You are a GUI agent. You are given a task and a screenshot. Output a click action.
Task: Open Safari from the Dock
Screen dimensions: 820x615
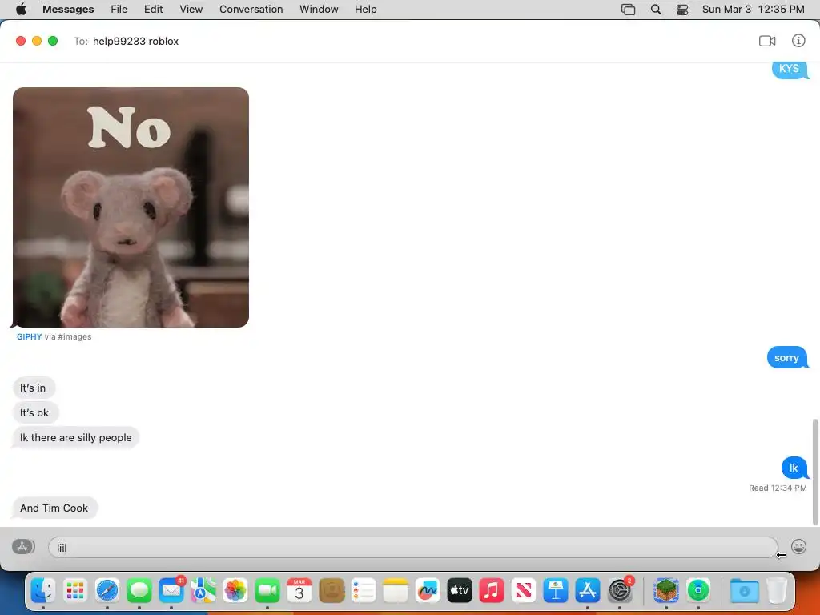[x=107, y=590]
